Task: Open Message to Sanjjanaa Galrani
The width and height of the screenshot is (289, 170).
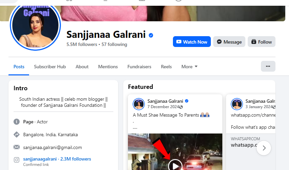Action: [229, 42]
